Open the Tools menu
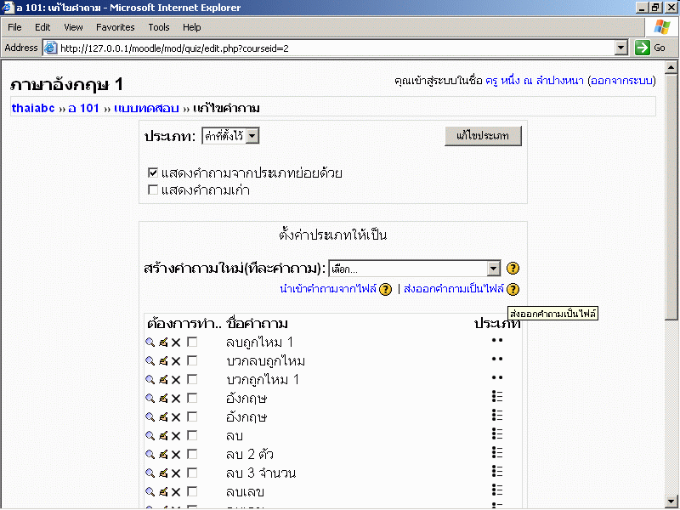The image size is (680, 510). [x=159, y=27]
